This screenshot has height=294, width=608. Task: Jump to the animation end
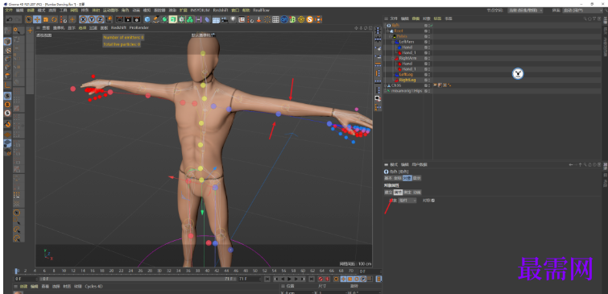point(311,279)
